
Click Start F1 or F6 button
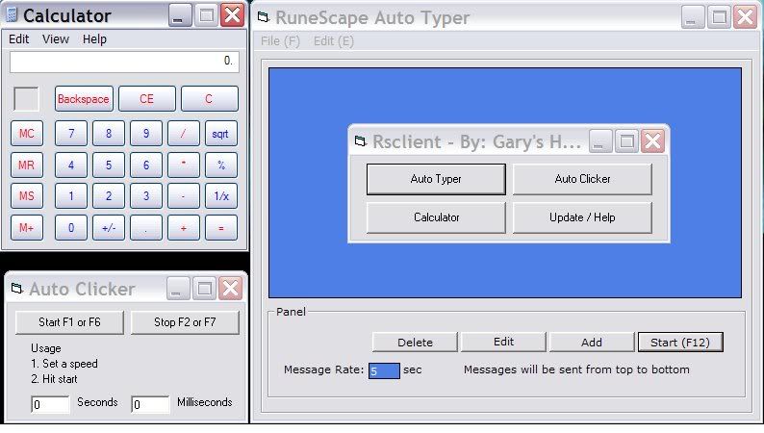click(69, 322)
